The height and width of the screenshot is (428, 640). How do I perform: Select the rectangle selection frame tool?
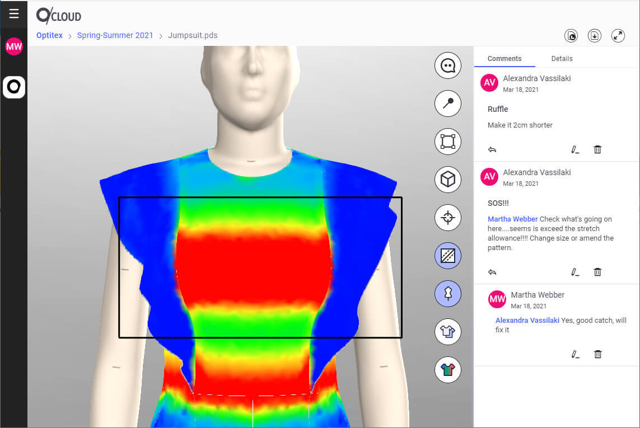(447, 142)
